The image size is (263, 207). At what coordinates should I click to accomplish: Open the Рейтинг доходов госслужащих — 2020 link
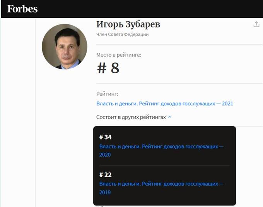pos(161,150)
